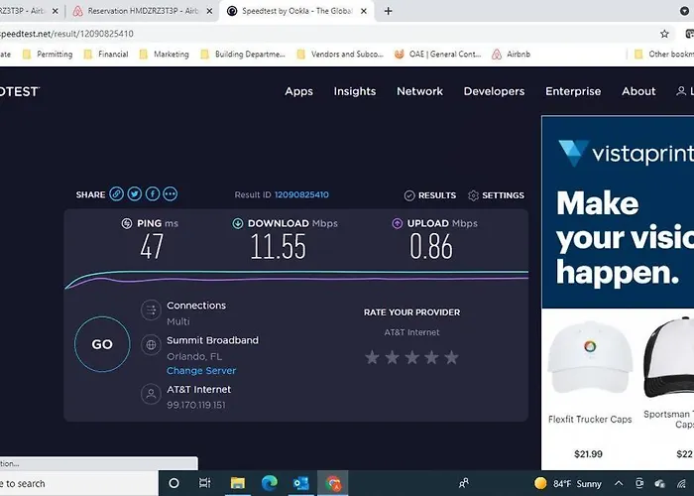The image size is (694, 496).
Task: Open the Insights menu
Action: tap(355, 91)
